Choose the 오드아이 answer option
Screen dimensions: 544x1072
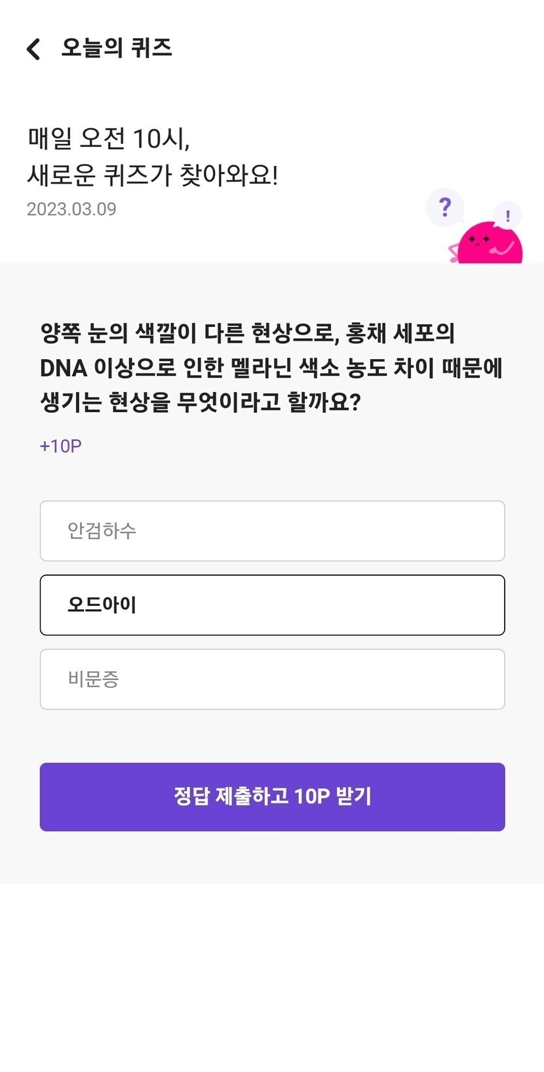pos(272,605)
